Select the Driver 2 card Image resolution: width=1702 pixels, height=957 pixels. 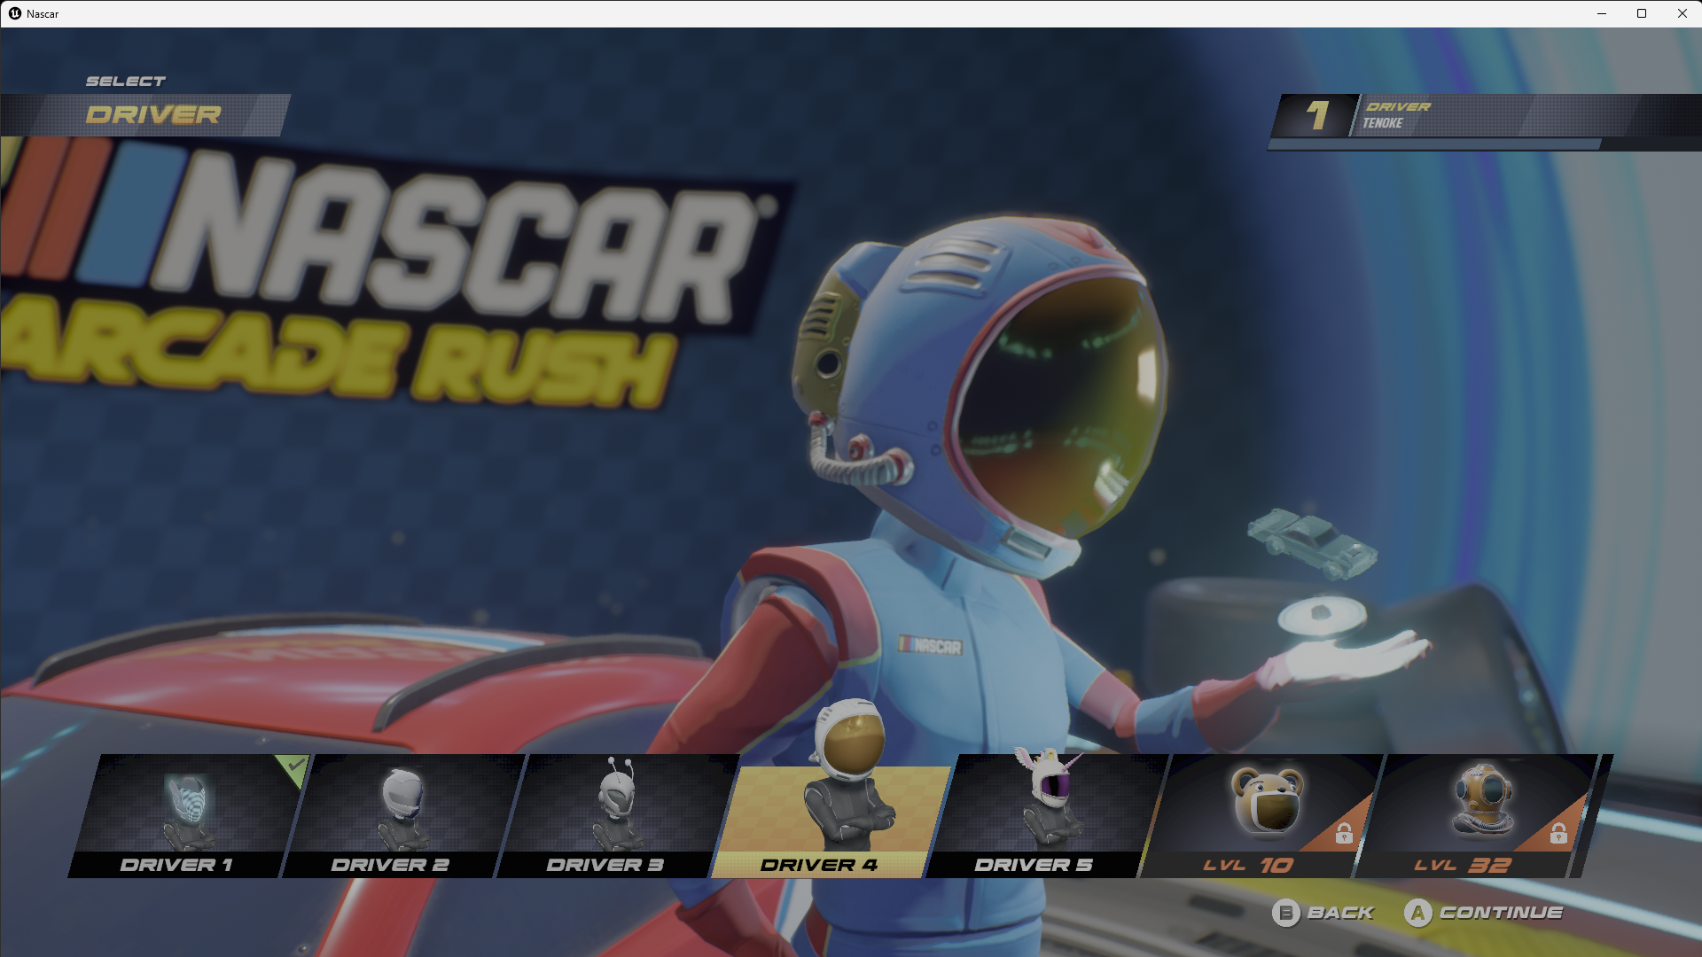[x=402, y=816]
